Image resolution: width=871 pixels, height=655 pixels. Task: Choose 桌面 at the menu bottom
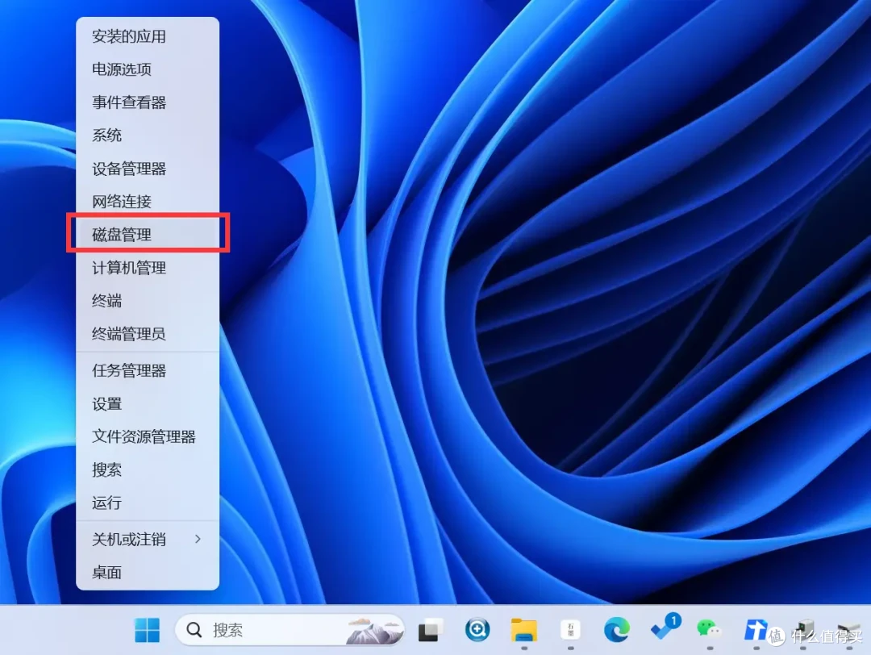148,572
